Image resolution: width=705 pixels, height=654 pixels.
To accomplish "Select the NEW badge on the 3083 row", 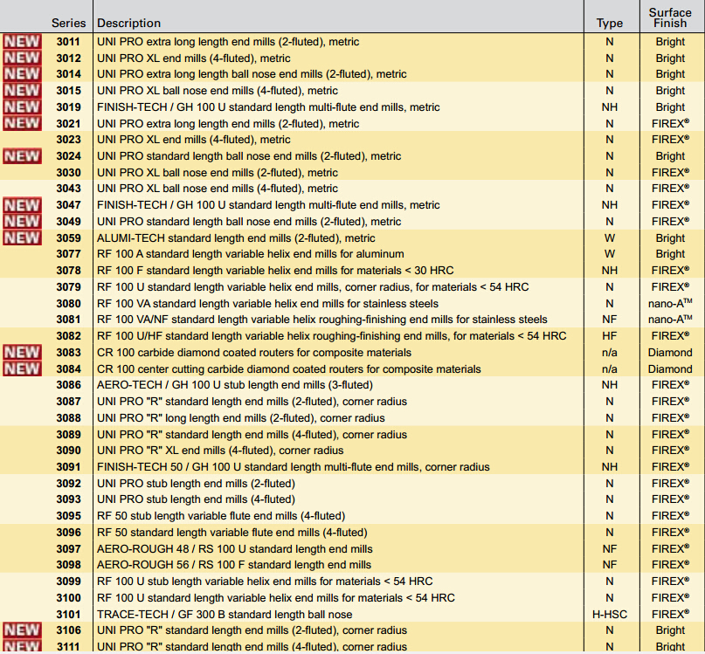I will pyautogui.click(x=22, y=353).
